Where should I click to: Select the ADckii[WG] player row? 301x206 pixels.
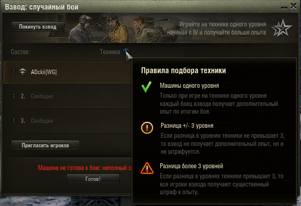(67, 72)
